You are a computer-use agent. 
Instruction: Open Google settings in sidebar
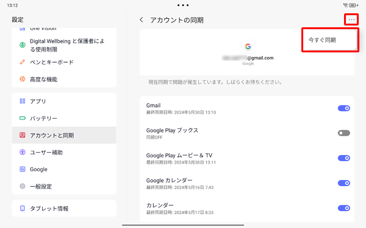point(64,170)
